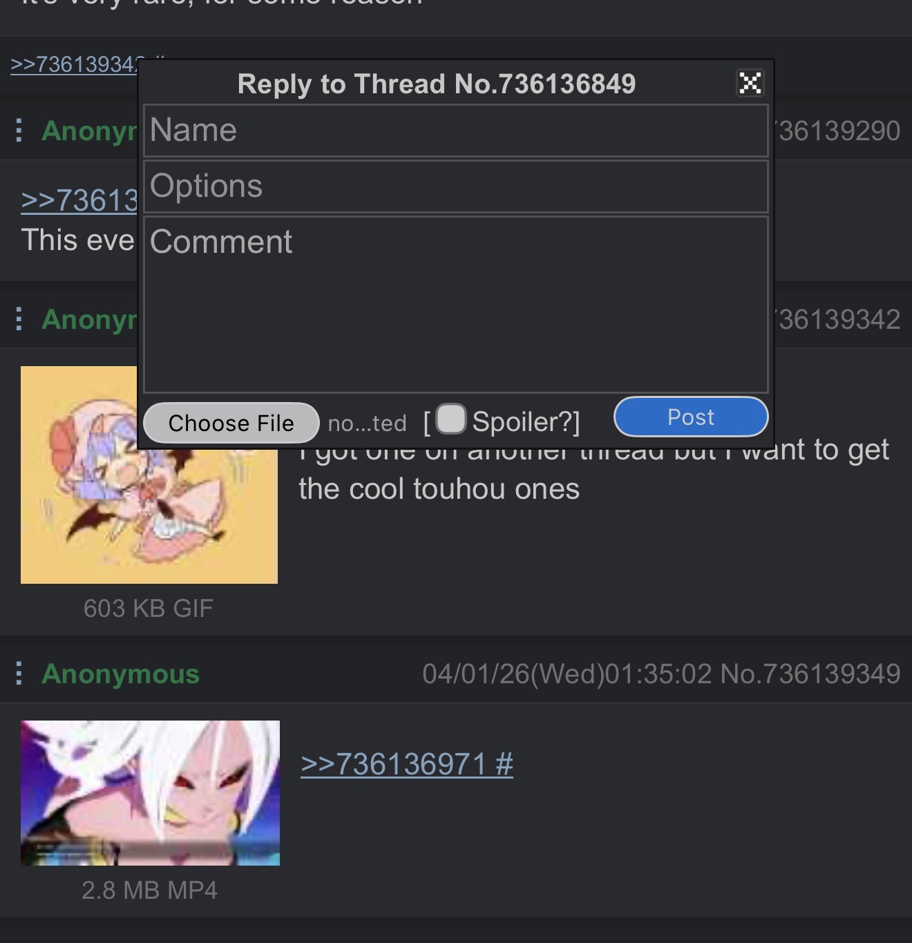This screenshot has height=943, width=912.
Task: Open three-dot menu for post 736139290
Action: click(x=19, y=130)
